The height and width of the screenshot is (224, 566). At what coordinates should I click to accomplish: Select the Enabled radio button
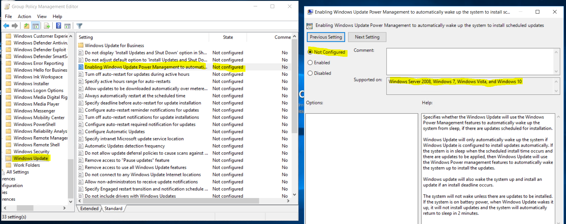click(x=310, y=62)
